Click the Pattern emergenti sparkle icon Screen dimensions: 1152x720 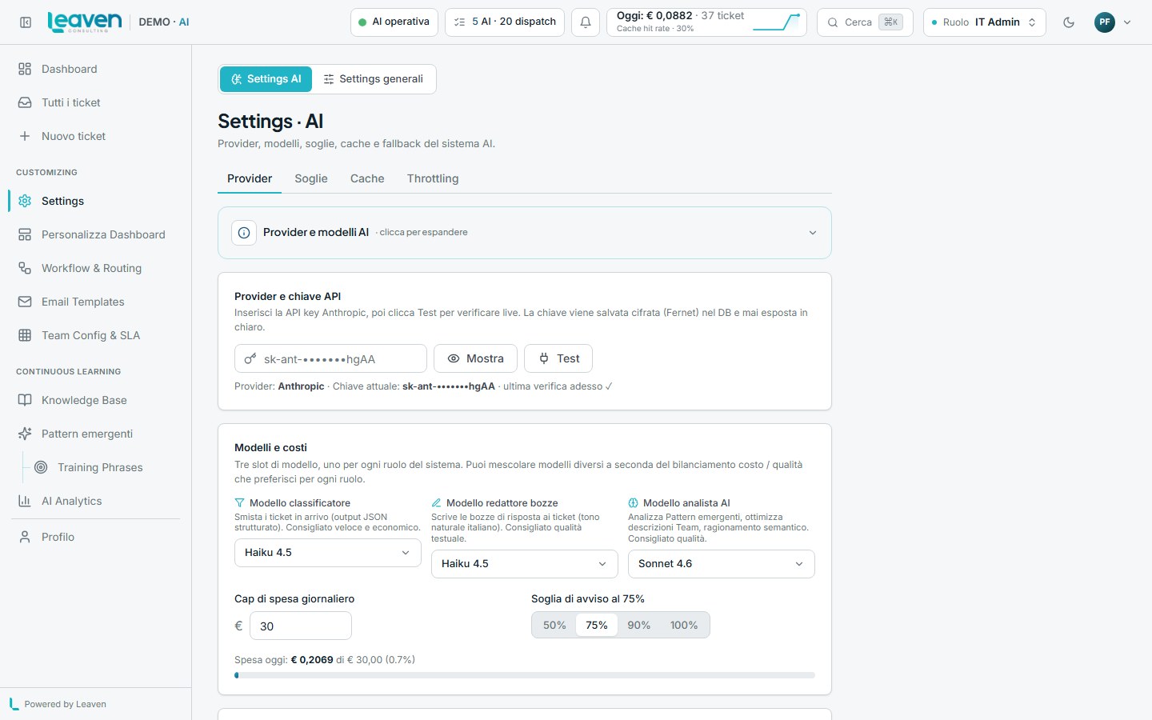click(25, 434)
